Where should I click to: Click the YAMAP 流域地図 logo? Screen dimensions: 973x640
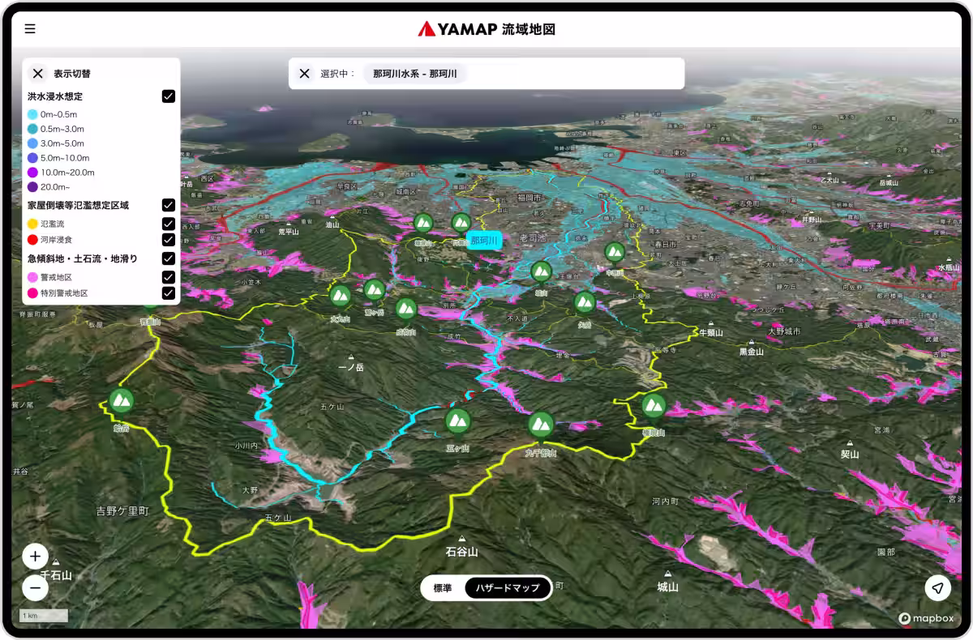point(486,29)
